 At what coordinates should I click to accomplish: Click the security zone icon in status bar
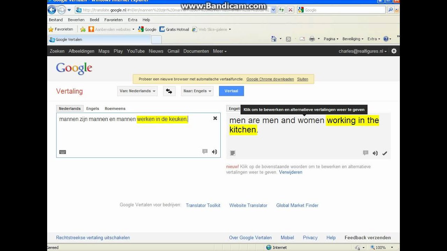tap(269, 248)
